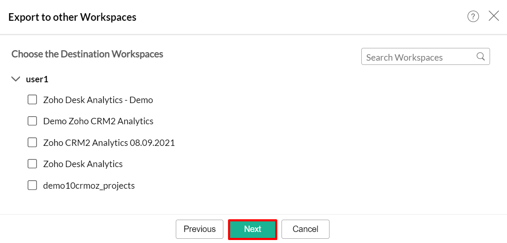Focus the Search Workspaces field
Image resolution: width=507 pixels, height=243 pixels.
click(x=418, y=57)
